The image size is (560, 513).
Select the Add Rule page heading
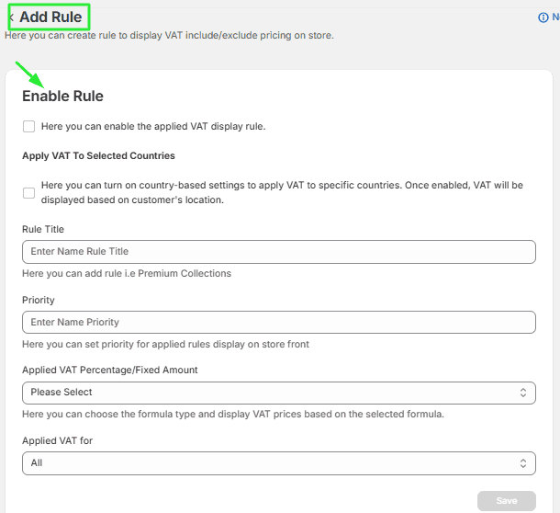tap(50, 17)
